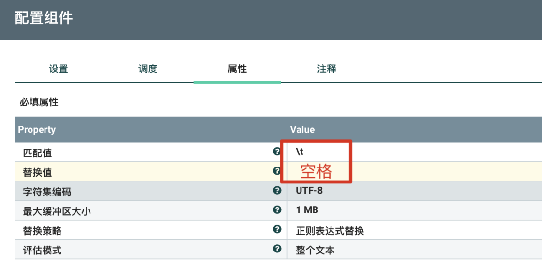
Task: Select the 评估模式 property name
Action: (x=43, y=250)
